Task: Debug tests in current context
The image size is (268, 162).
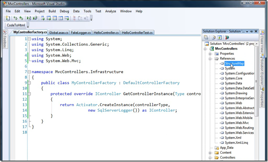Action: pos(29,18)
